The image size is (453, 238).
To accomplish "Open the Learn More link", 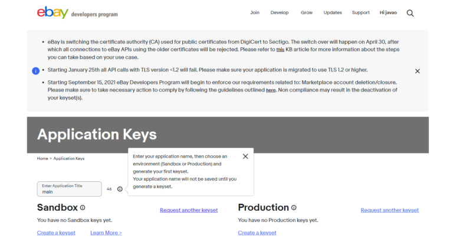I will pyautogui.click(x=106, y=233).
